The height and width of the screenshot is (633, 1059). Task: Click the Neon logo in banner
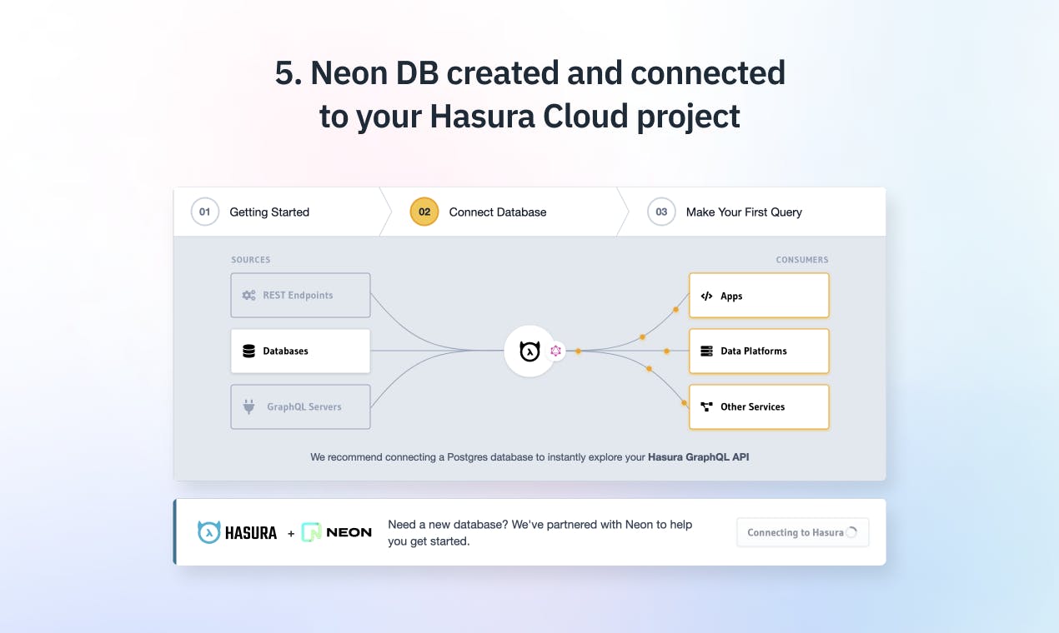337,532
